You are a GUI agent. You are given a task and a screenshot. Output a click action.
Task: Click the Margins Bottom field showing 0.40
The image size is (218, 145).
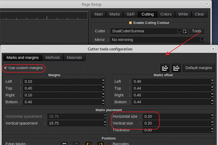(62, 102)
